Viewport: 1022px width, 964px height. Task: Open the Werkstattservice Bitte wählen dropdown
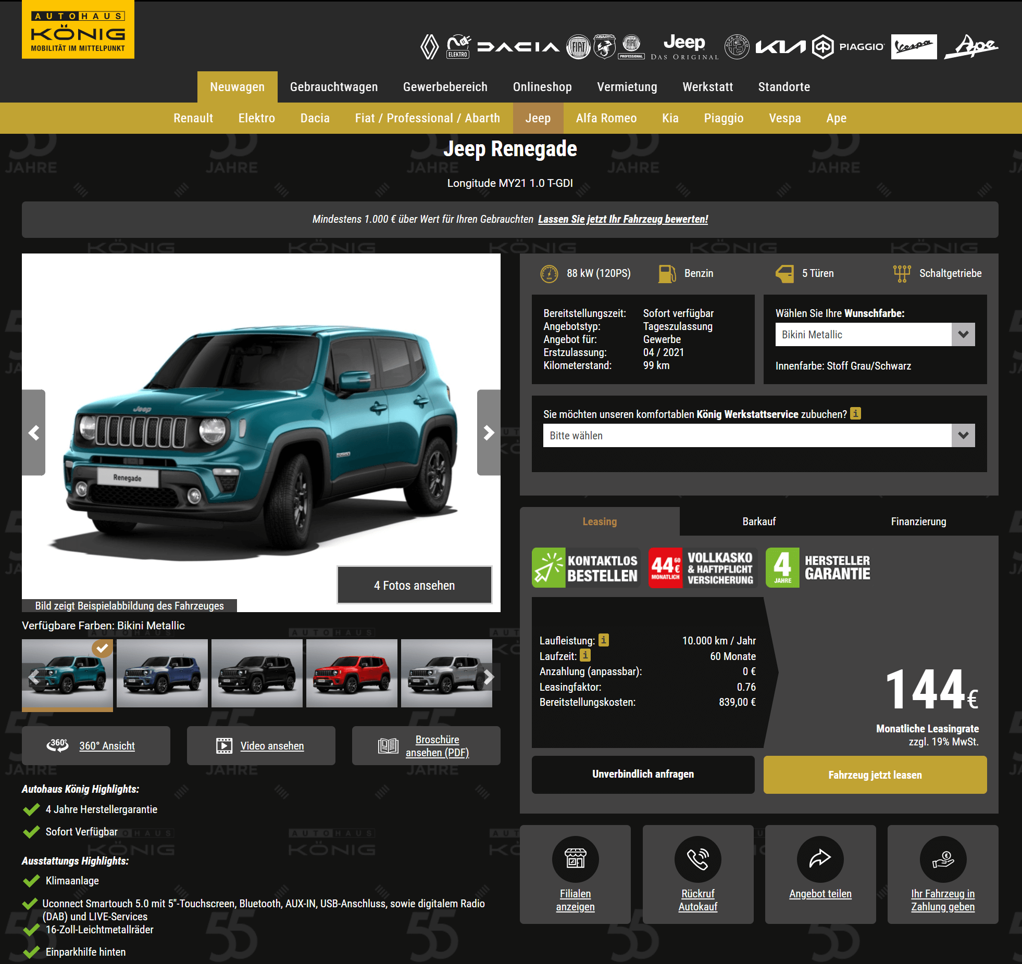point(759,436)
